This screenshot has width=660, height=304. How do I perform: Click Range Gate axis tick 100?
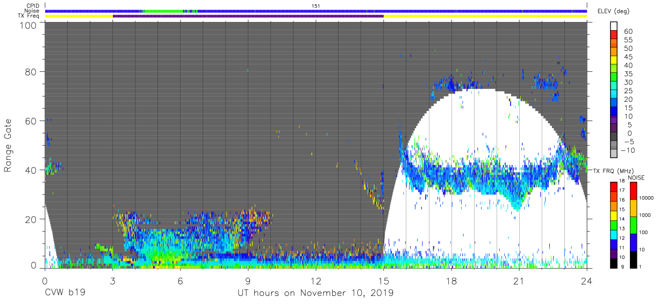(28, 25)
